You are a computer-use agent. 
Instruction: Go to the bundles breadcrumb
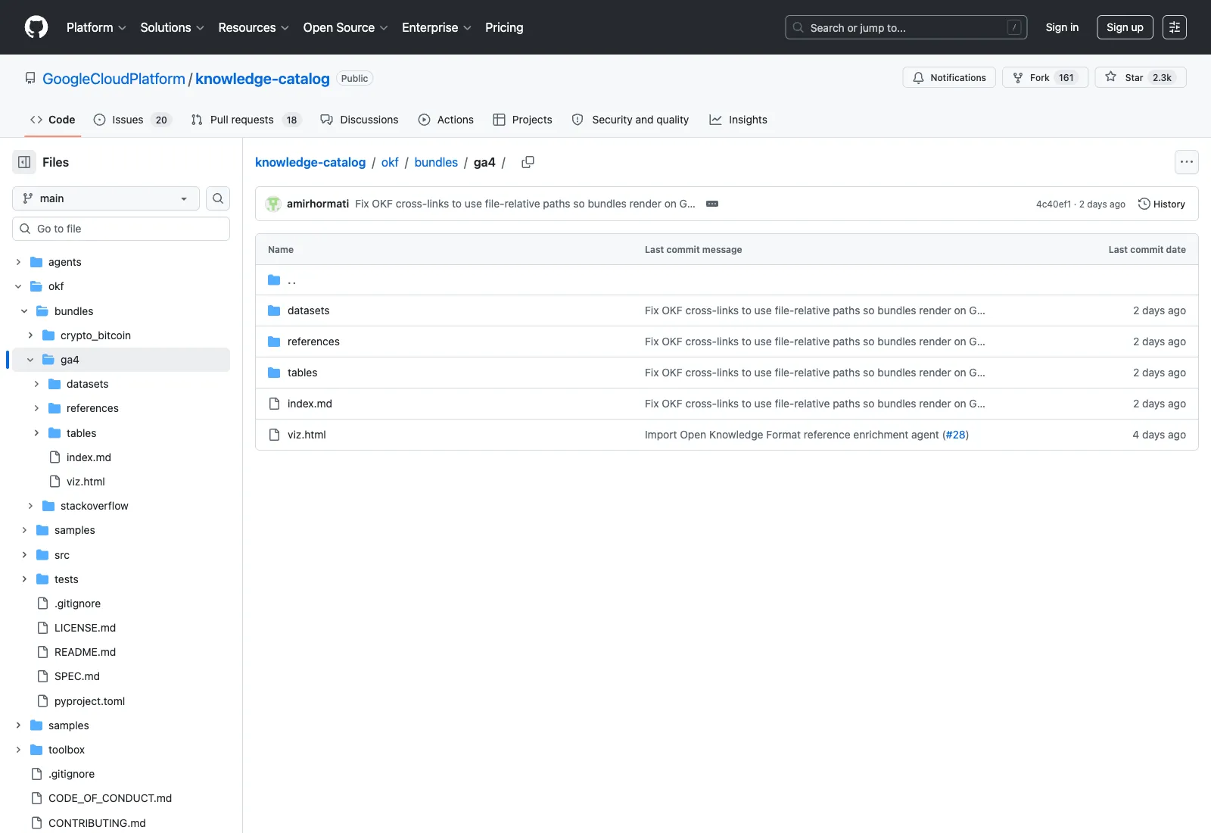[x=436, y=162]
